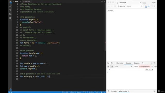Switch to the Elements tab in DevTools
Screen dimensions: 165x93
pyautogui.click(x=120, y=63)
